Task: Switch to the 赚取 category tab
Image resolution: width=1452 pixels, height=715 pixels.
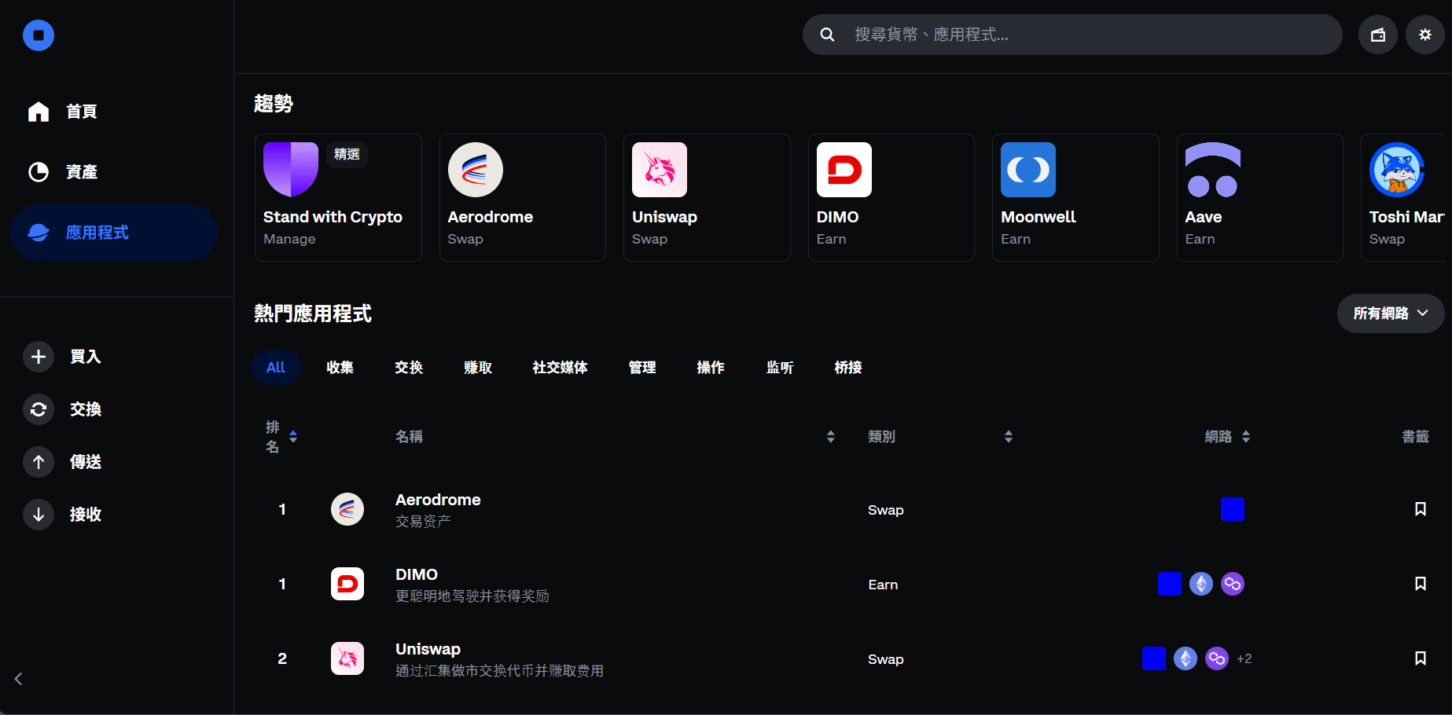Action: [478, 367]
